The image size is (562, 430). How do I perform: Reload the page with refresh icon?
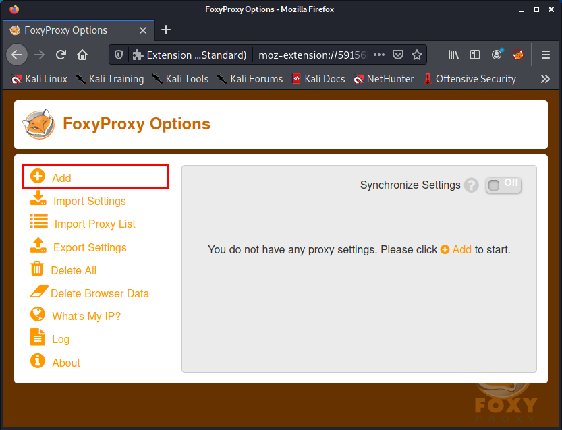(x=61, y=55)
